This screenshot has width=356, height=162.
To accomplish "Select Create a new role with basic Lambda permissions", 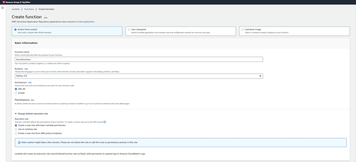I will [16, 125].
